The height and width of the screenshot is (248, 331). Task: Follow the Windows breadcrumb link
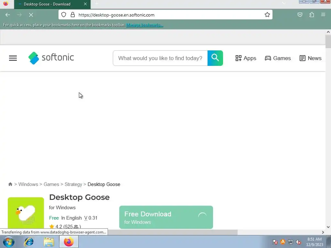click(x=28, y=184)
